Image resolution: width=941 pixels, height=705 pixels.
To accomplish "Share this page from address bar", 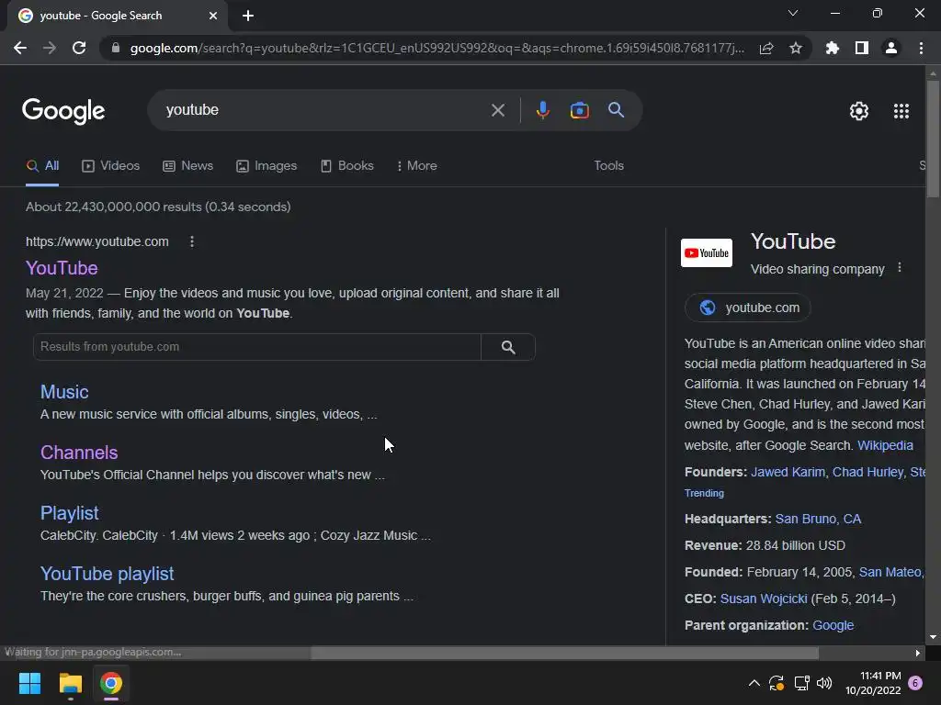I will pos(766,48).
